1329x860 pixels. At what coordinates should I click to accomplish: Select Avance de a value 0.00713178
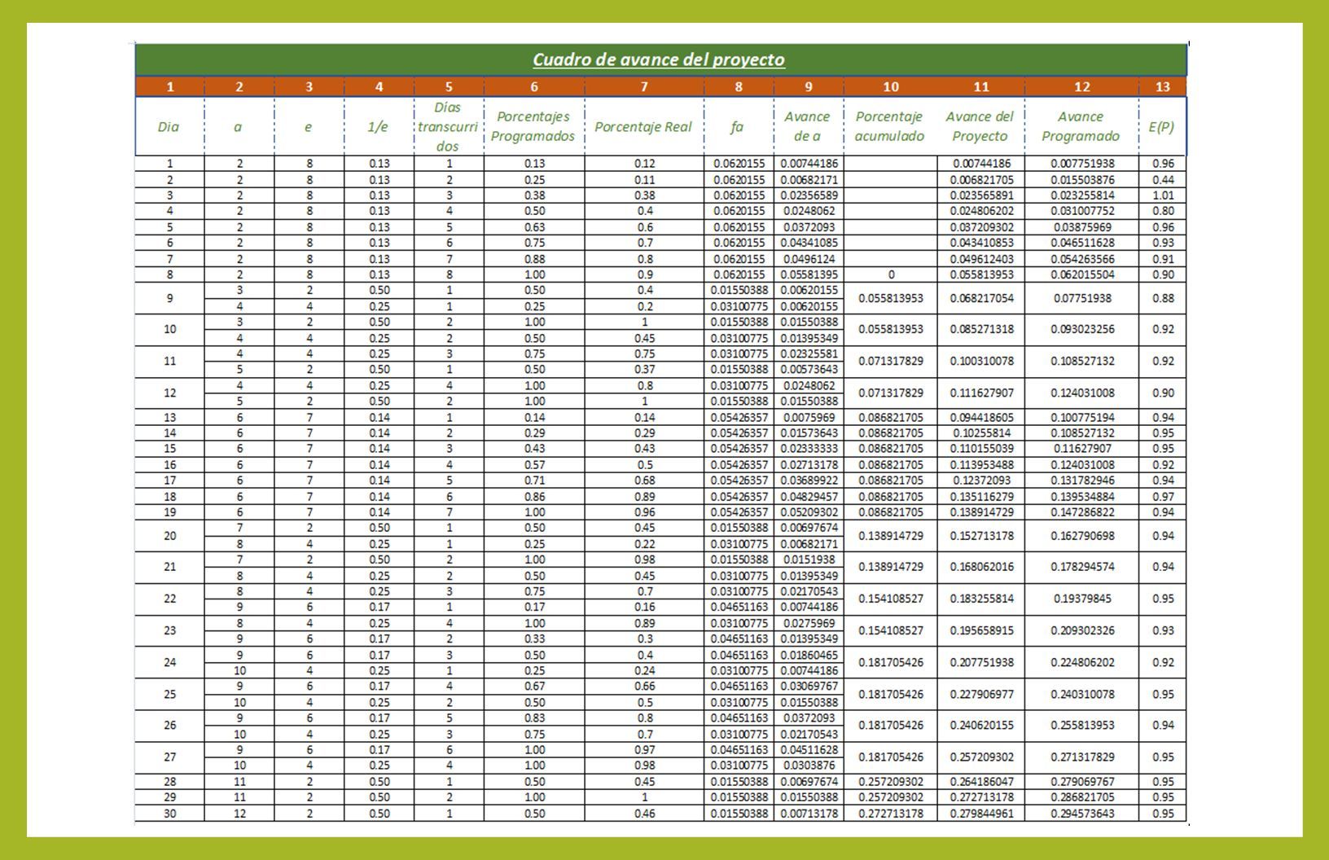(x=809, y=814)
